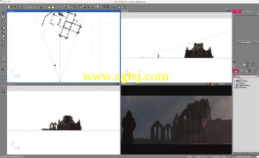This screenshot has height=158, width=259.
Task: Select the plant/tree tool in left toolbar
Action: 3,28
